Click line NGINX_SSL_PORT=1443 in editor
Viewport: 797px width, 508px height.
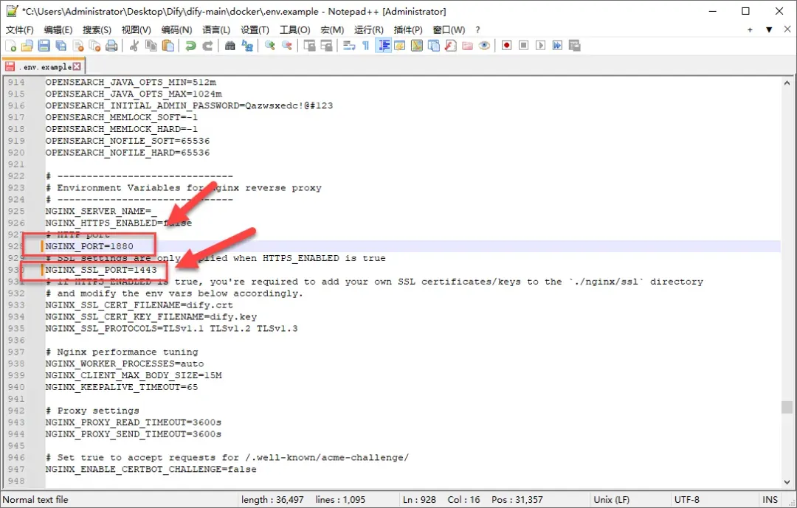(x=100, y=270)
